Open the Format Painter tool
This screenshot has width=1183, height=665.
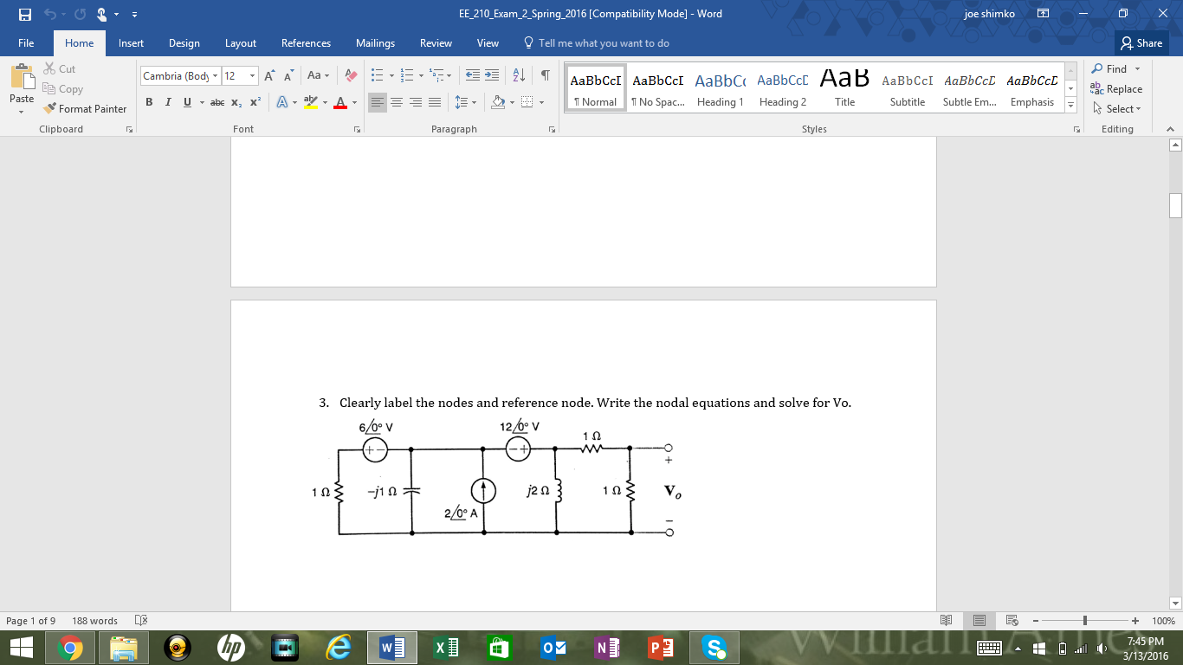point(85,109)
